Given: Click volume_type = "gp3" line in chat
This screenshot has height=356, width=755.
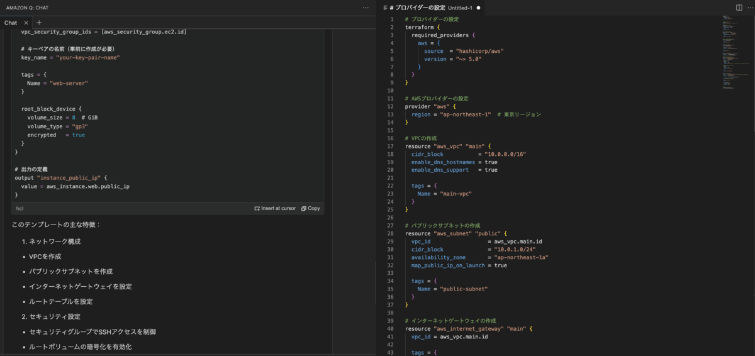Looking at the screenshot, I should click(x=57, y=126).
